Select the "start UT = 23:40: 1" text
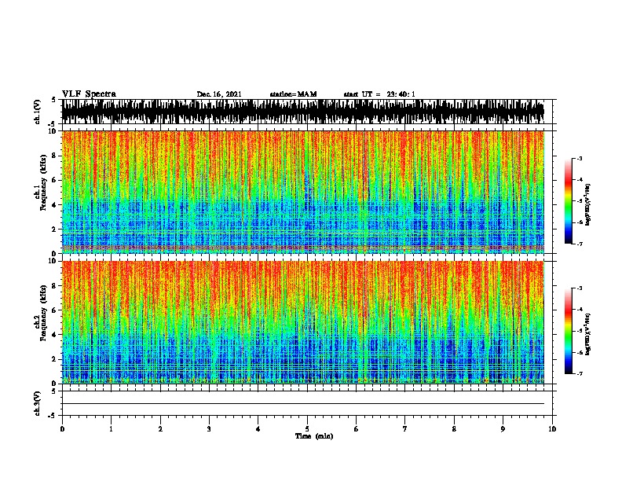 click(379, 94)
